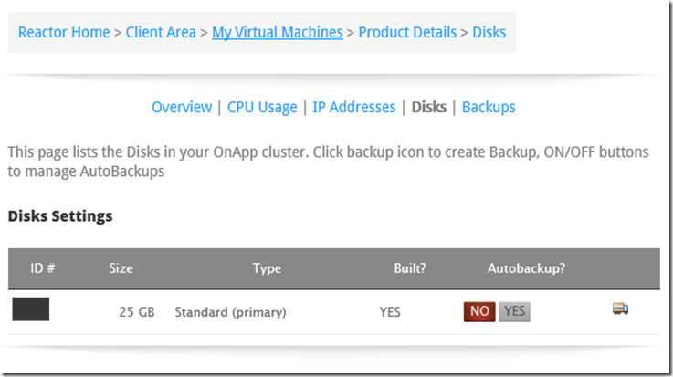Viewport: 673px width, 377px height.
Task: Select the Disks tab
Action: (429, 107)
